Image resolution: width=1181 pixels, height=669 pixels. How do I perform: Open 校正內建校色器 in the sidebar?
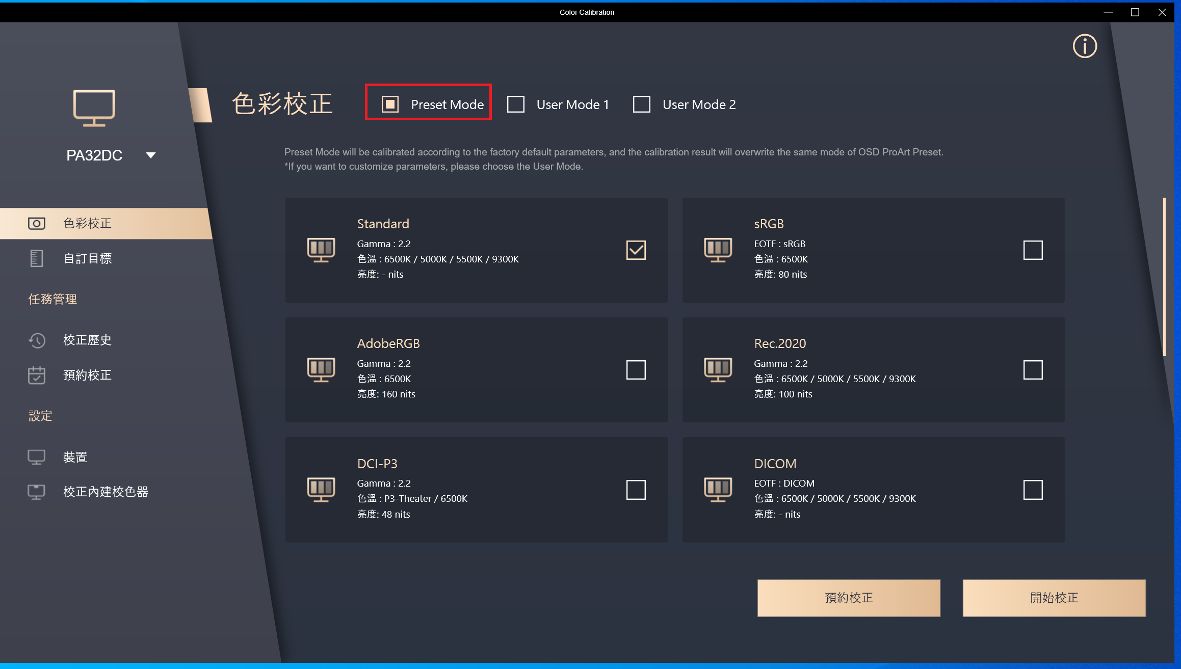(106, 492)
